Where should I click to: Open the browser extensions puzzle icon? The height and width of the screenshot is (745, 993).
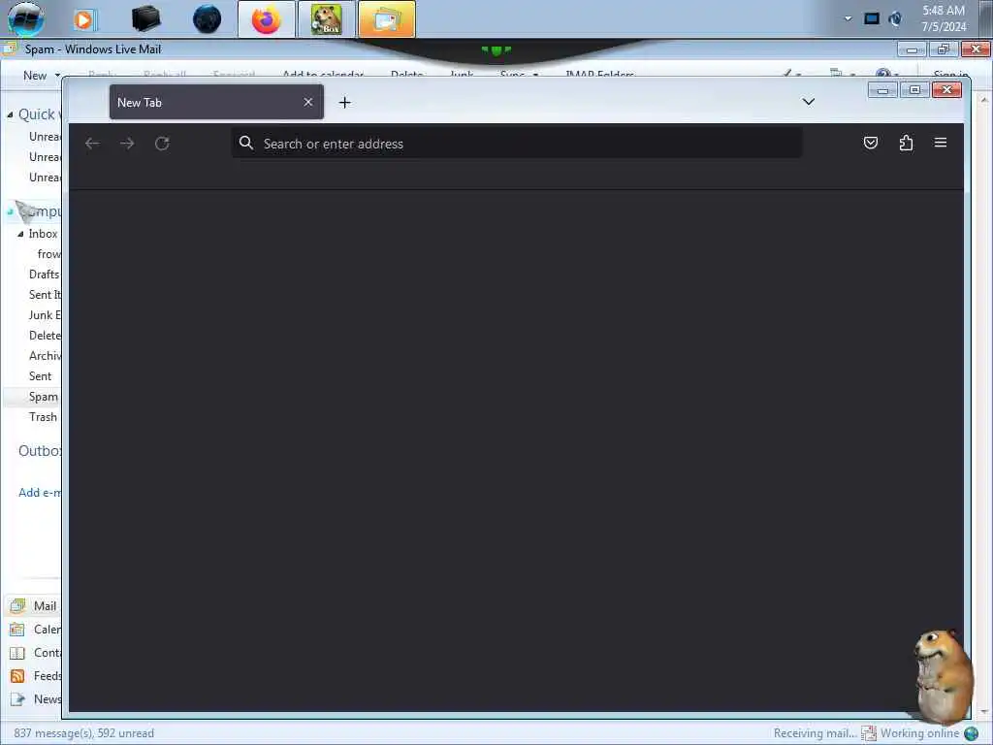907,144
